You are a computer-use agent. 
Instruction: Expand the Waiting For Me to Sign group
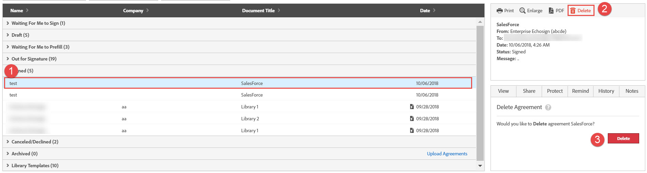(x=8, y=23)
